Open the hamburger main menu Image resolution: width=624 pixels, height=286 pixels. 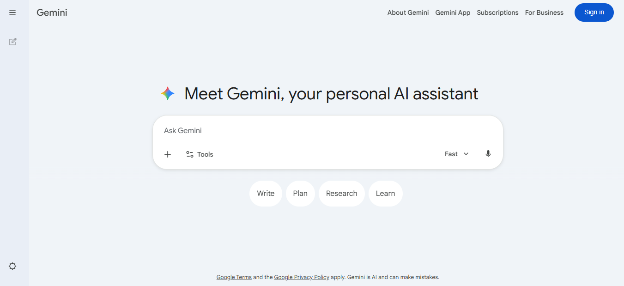(x=12, y=12)
